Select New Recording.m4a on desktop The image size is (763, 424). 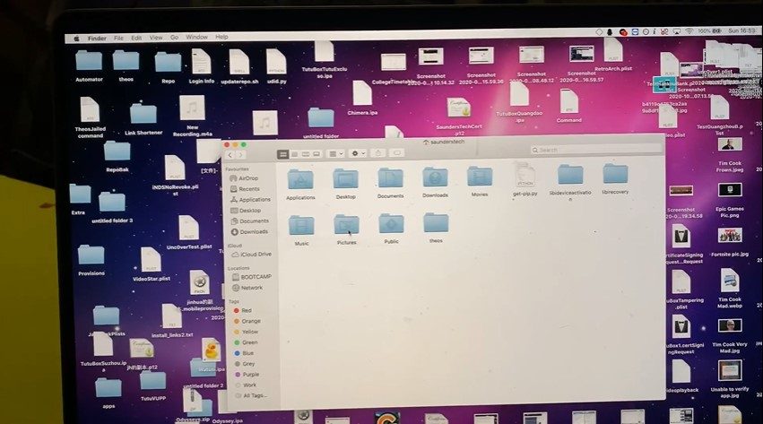(x=192, y=116)
